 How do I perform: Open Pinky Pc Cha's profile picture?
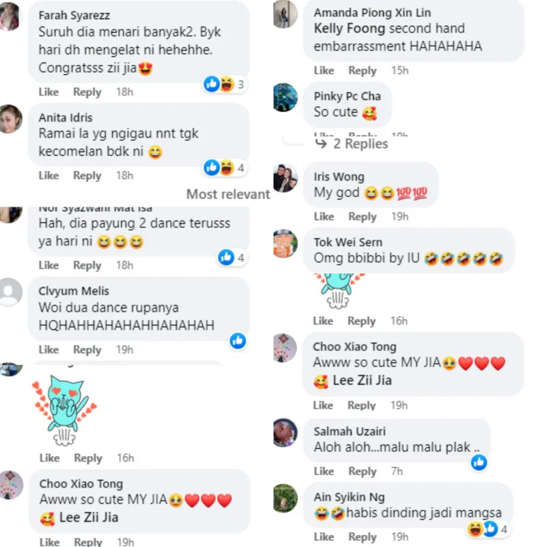click(x=285, y=97)
